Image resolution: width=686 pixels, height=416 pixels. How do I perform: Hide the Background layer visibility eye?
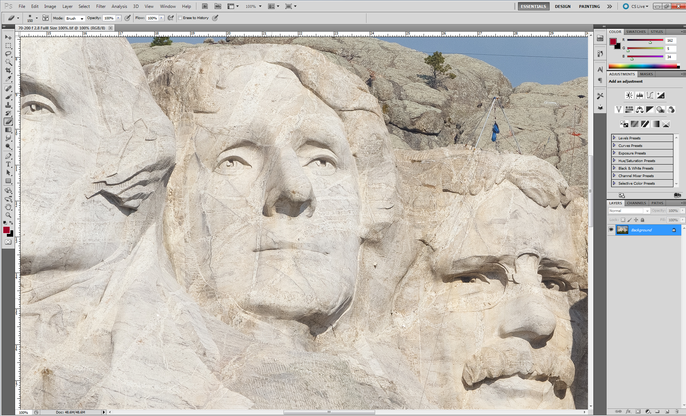point(611,230)
